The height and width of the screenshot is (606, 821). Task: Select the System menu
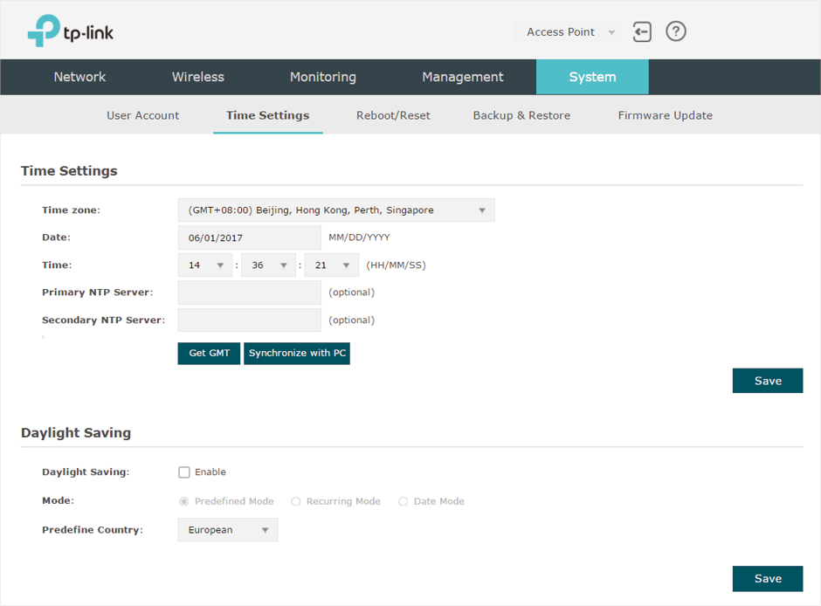pyautogui.click(x=592, y=77)
